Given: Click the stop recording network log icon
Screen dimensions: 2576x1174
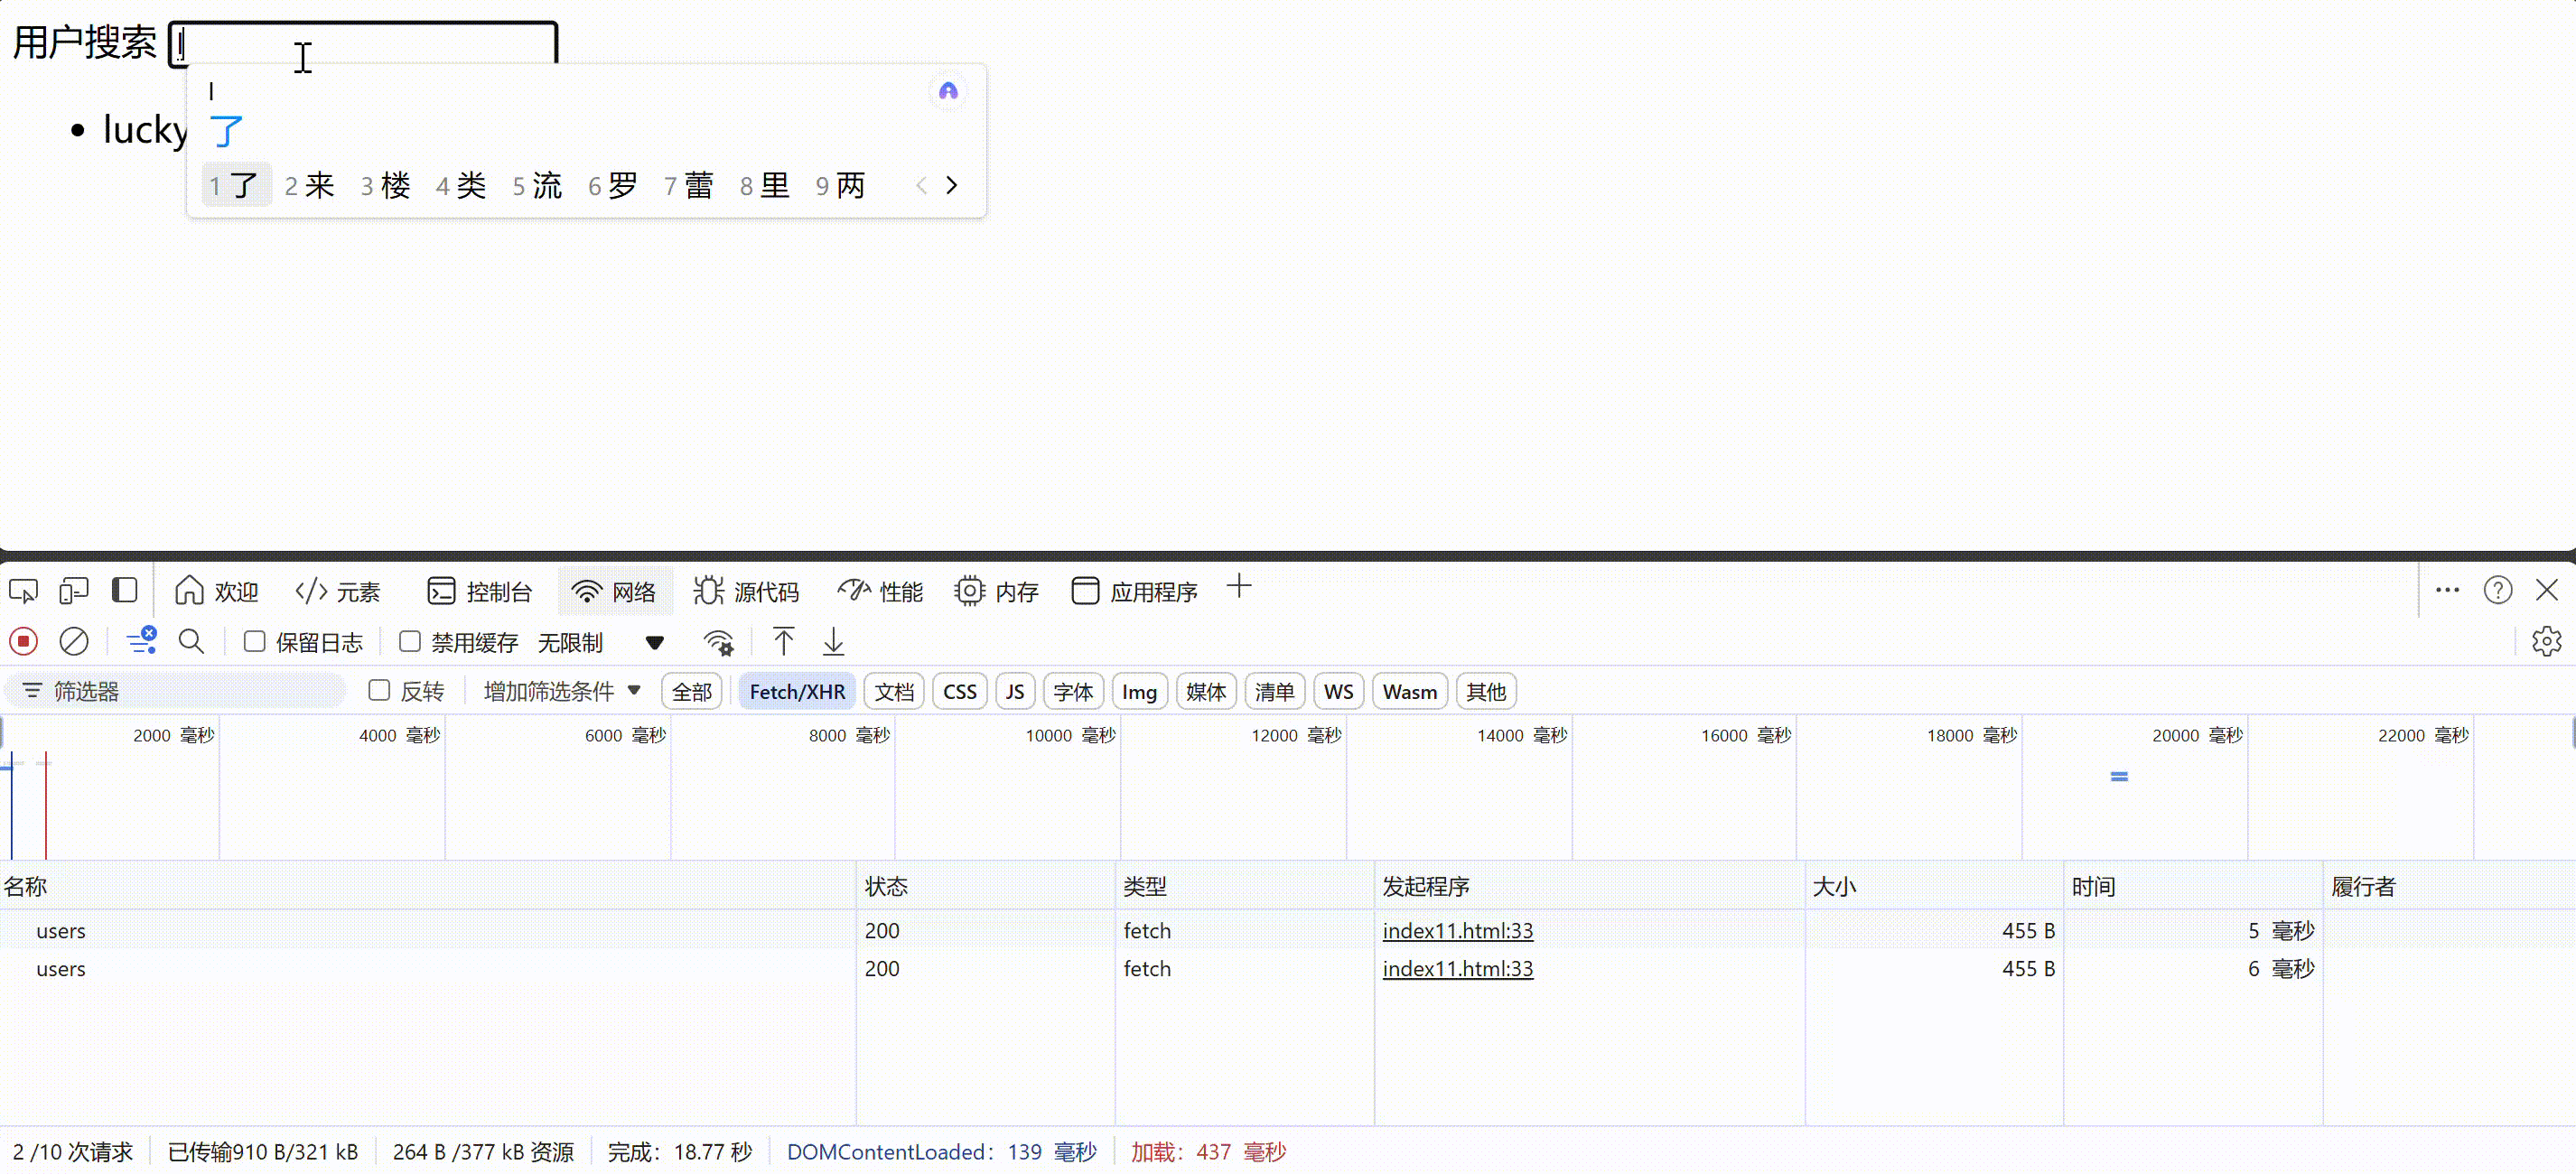Looking at the screenshot, I should click(x=24, y=641).
